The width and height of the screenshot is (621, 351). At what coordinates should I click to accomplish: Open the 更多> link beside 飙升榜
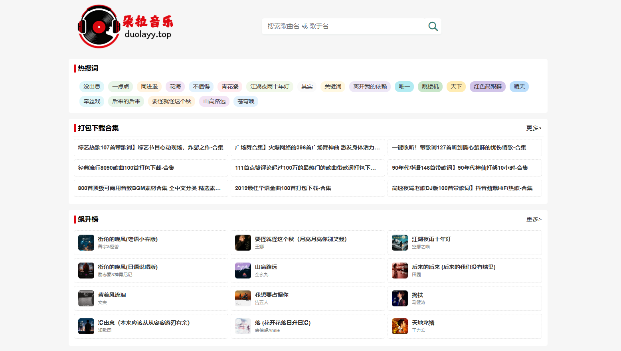534,219
